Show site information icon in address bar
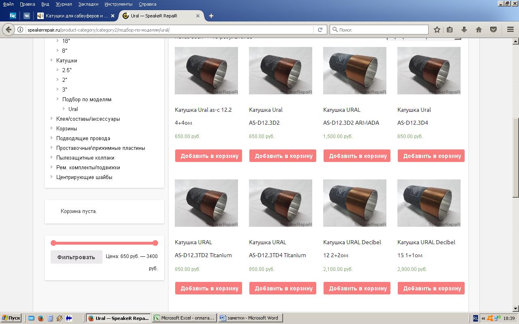Image resolution: width=519 pixels, height=324 pixels. (x=20, y=30)
